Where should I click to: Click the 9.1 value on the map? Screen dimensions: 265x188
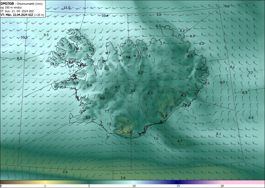[121, 61]
